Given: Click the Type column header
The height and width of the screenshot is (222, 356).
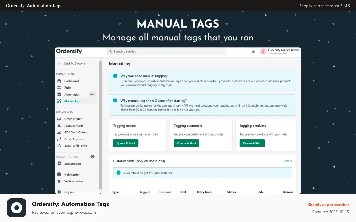Looking at the screenshot, I should pyautogui.click(x=116, y=192).
